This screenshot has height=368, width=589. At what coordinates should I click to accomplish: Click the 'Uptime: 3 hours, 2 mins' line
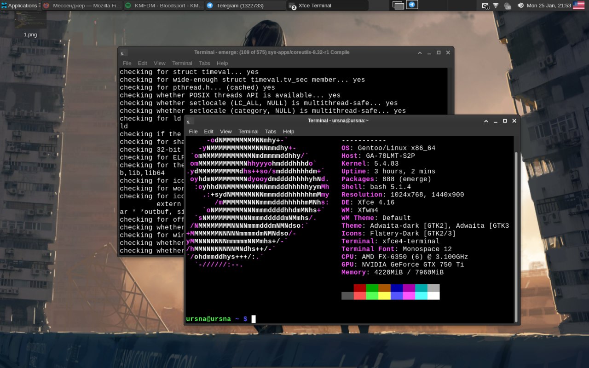pyautogui.click(x=388, y=171)
